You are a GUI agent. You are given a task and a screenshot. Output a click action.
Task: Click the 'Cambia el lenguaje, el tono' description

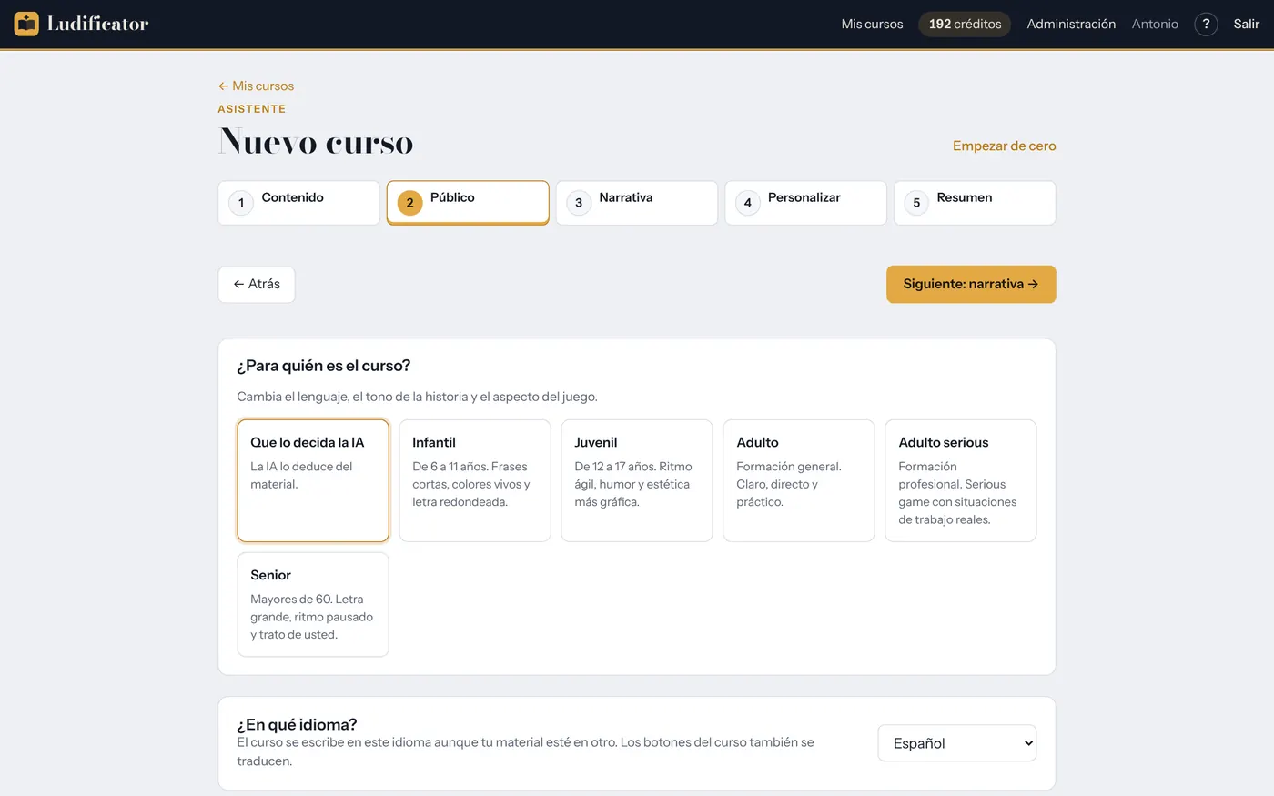(417, 397)
